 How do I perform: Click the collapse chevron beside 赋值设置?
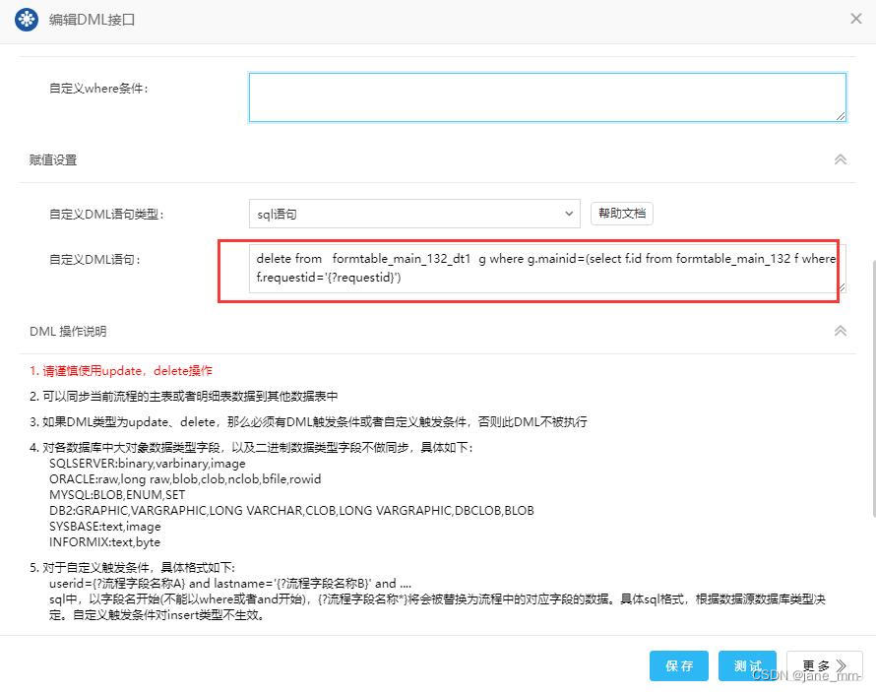[x=840, y=158]
